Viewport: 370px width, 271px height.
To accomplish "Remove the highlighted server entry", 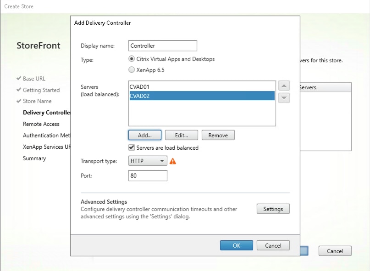I will pyautogui.click(x=218, y=135).
